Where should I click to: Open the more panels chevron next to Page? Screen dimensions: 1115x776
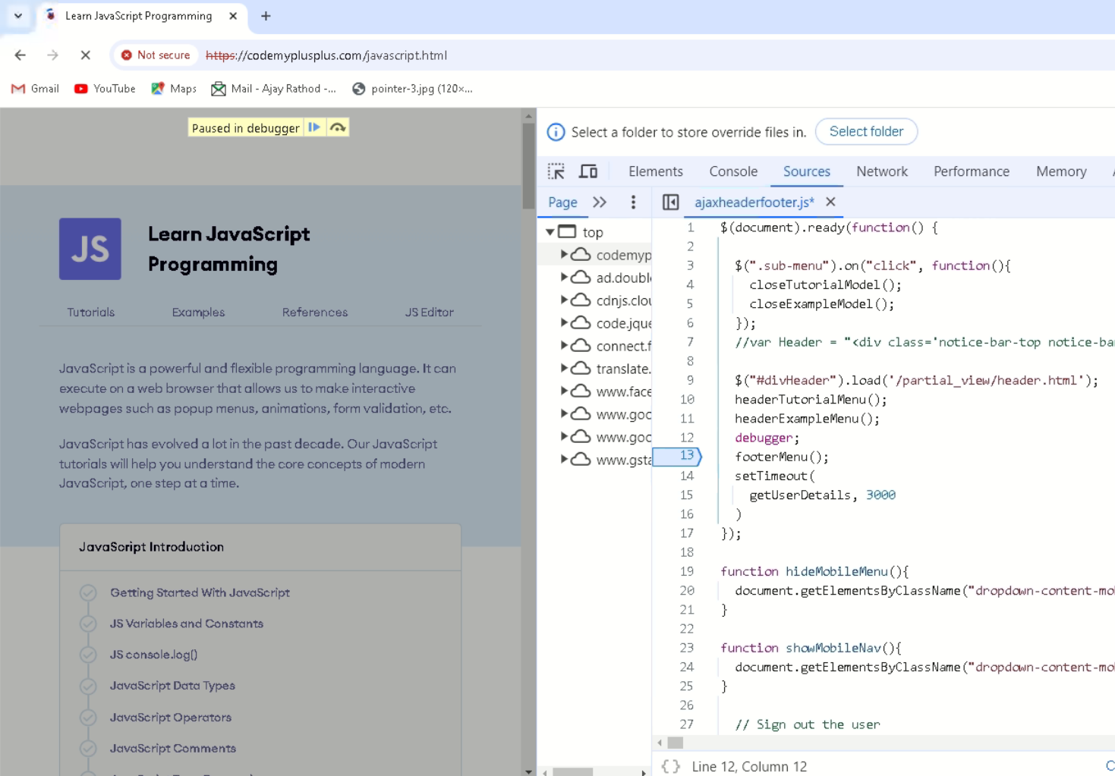tap(600, 202)
